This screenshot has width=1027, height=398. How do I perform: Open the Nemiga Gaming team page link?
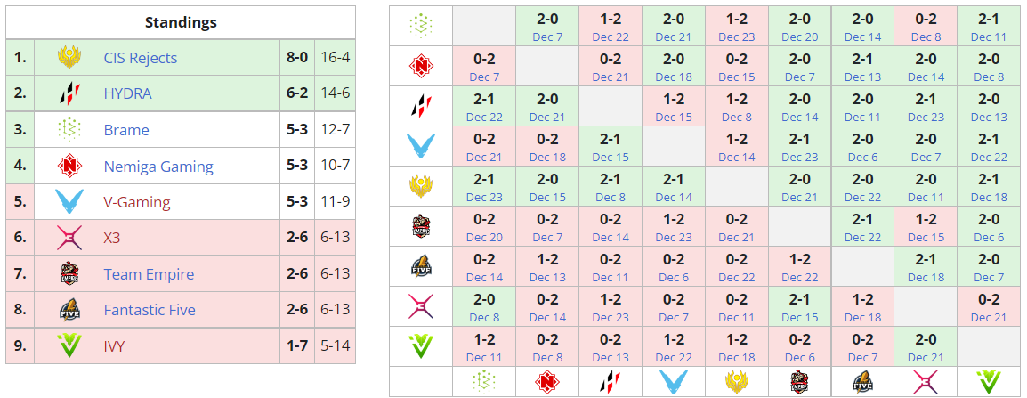pos(158,167)
